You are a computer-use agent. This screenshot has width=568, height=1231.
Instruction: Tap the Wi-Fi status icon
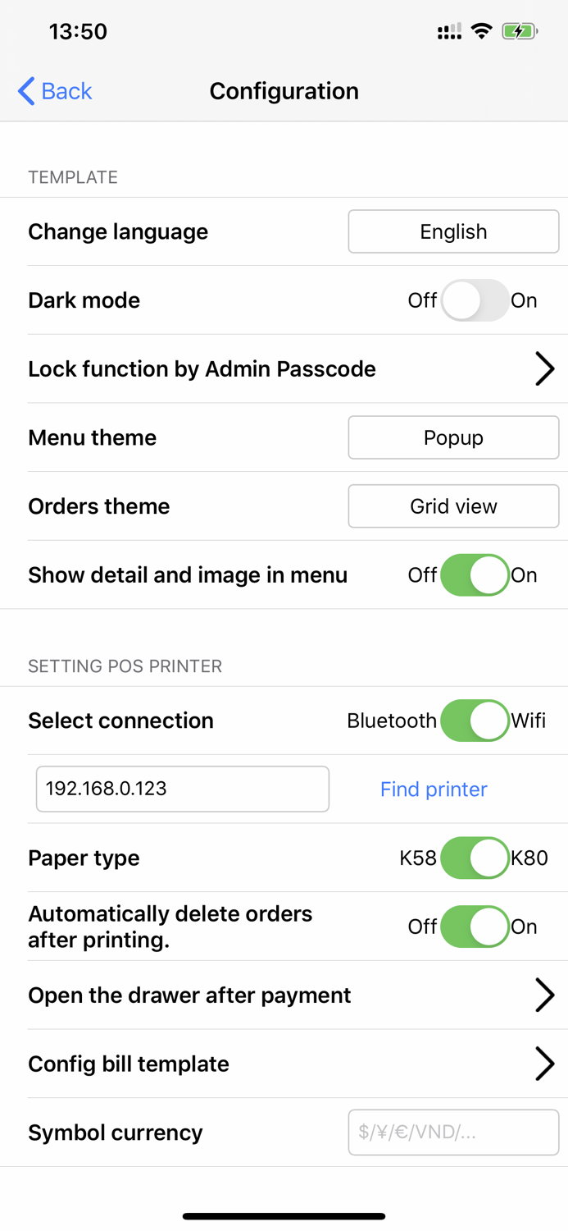[482, 30]
